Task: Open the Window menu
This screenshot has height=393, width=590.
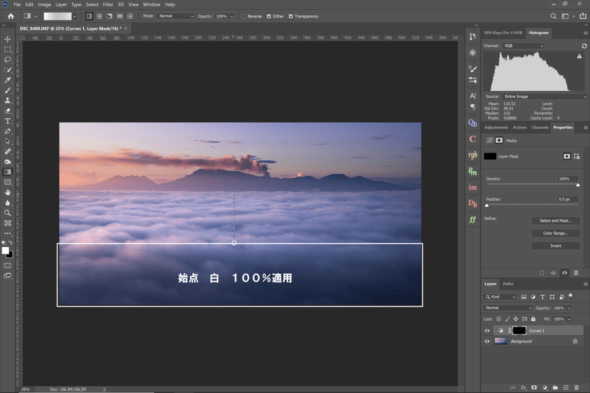Action: (151, 4)
